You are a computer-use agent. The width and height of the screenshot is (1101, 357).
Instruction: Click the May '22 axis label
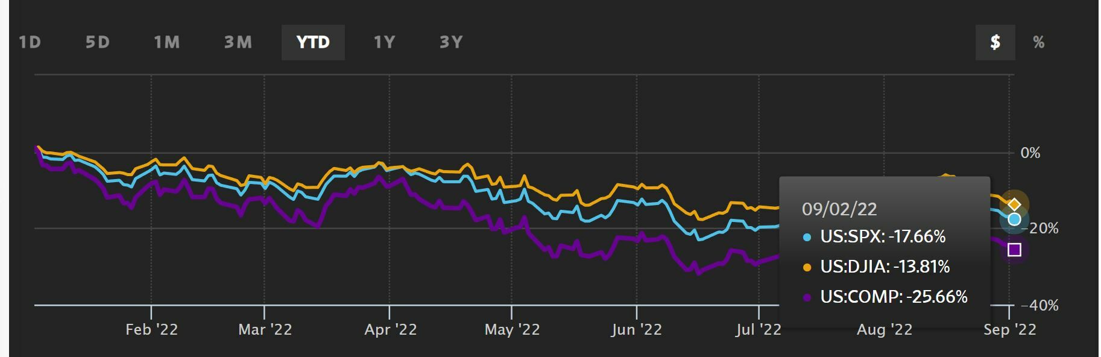[x=512, y=329]
